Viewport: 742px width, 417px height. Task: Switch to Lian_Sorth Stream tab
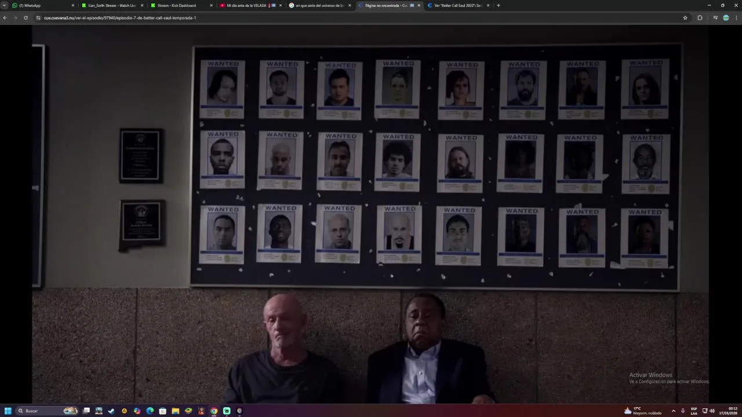[x=112, y=5]
